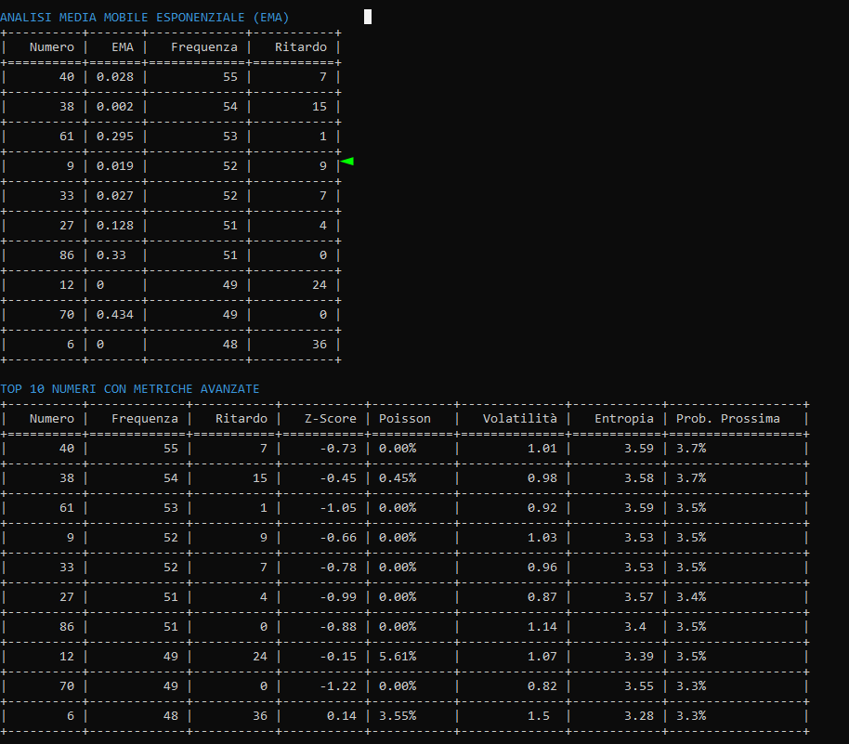The image size is (849, 744).
Task: Click Frequenza value 48 in the EMA table
Action: point(230,345)
